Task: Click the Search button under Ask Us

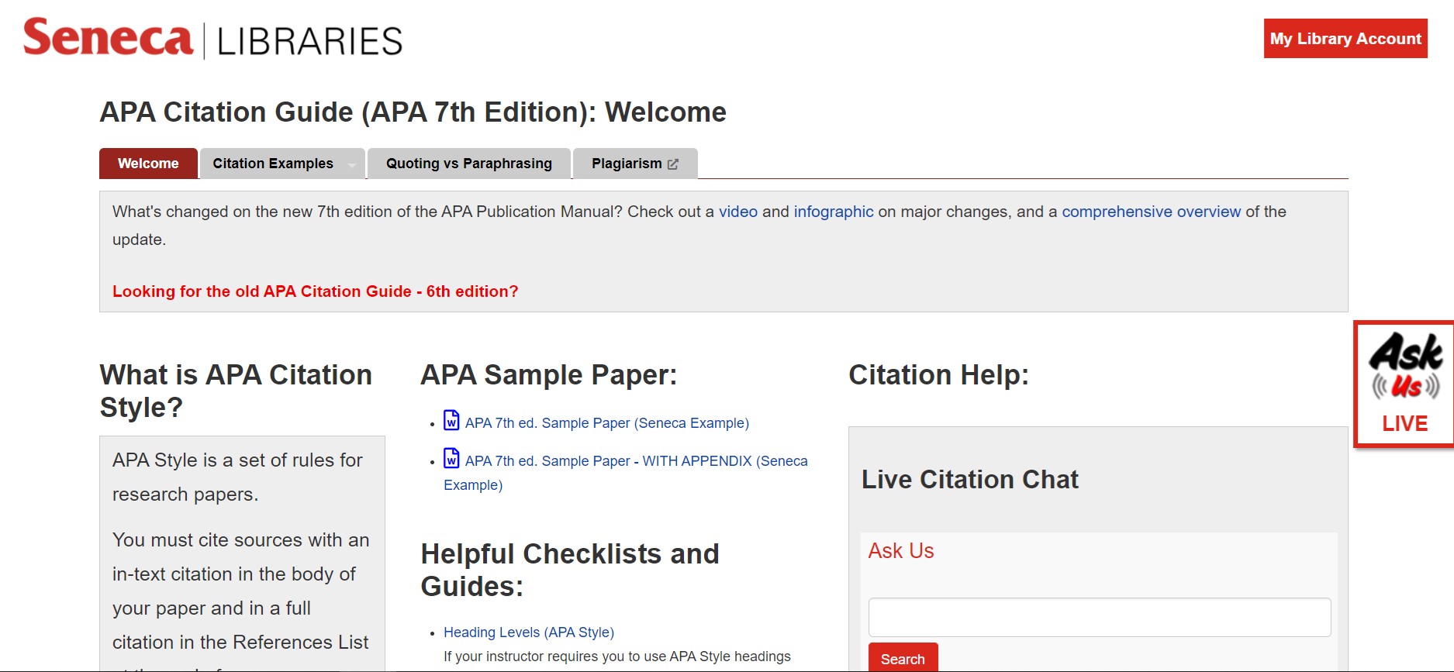Action: pos(903,658)
